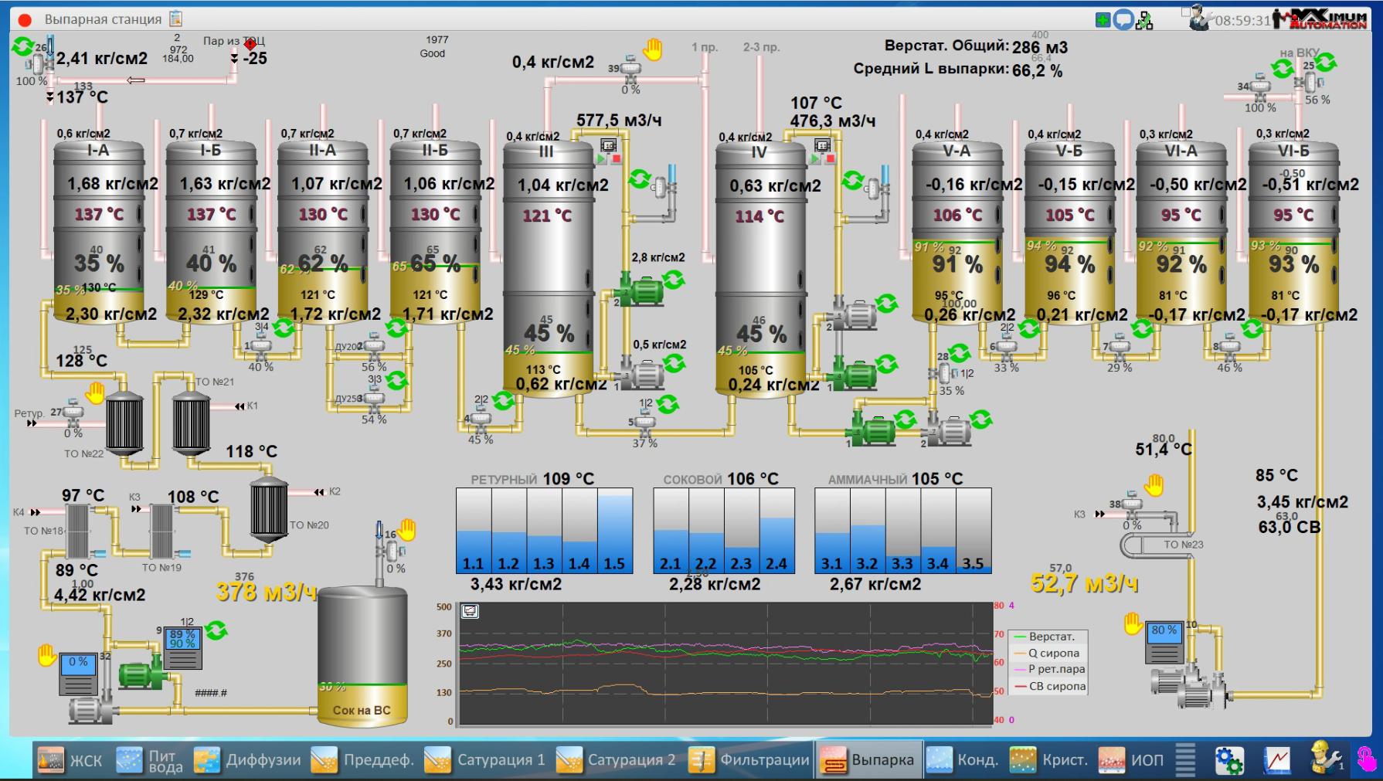Click green start button on evaporator III
This screenshot has width=1383, height=781.
[601, 158]
